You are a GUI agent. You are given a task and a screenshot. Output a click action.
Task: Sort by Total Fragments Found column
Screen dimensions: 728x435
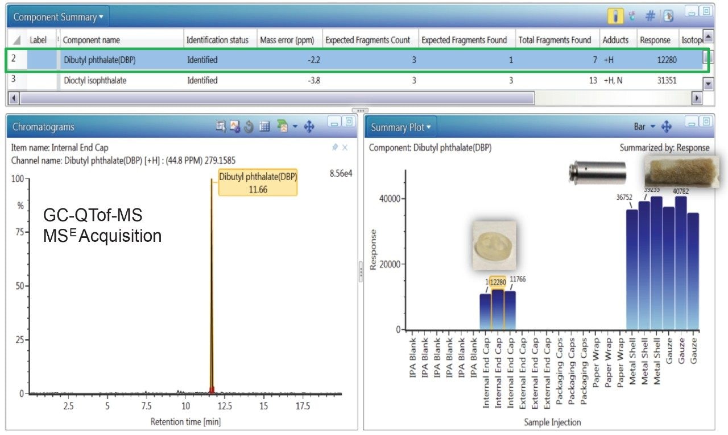coord(557,40)
